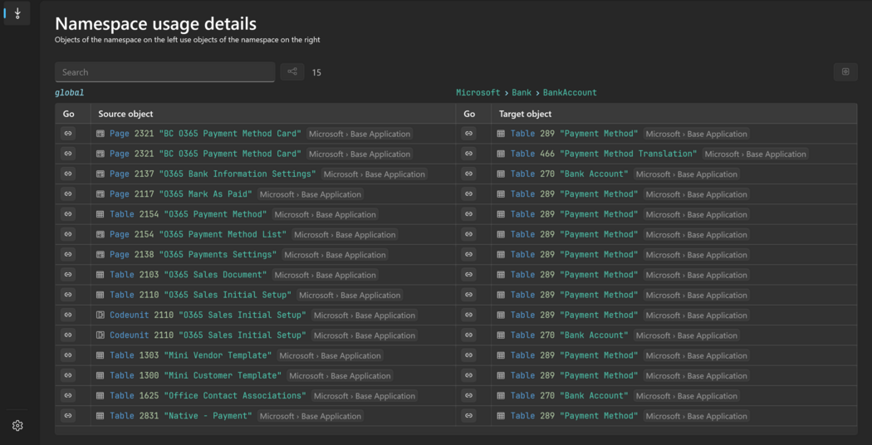Select Payment Method target in Mini Vendor Template row

point(575,355)
